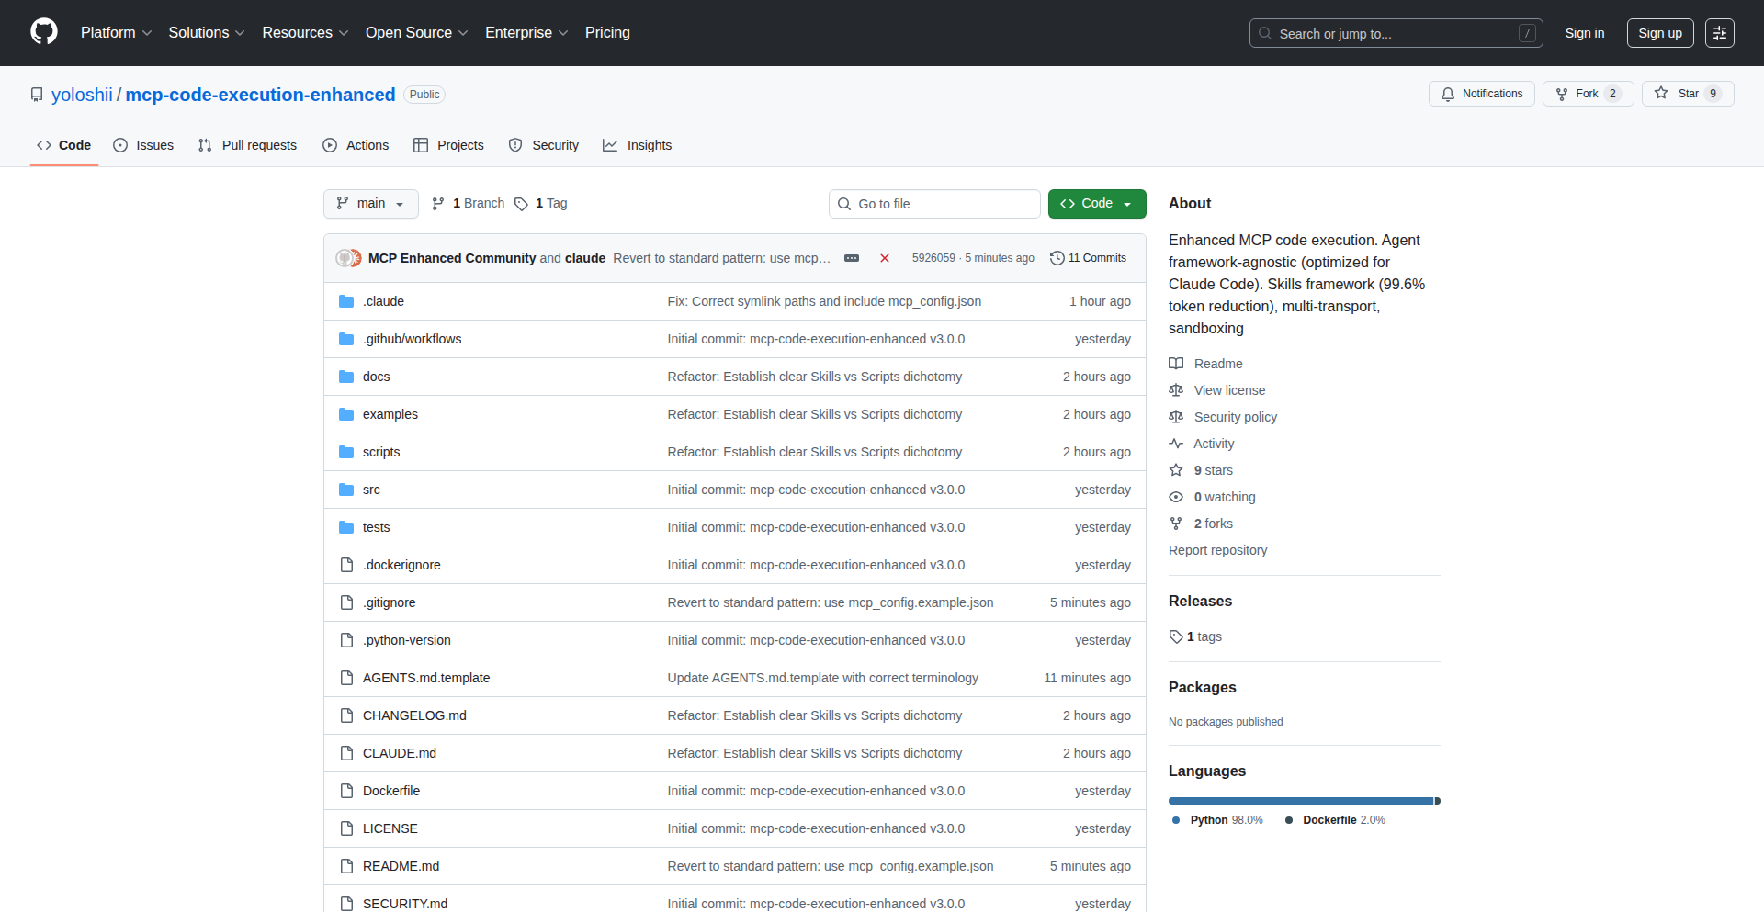This screenshot has width=1764, height=912.
Task: Open the README.md file link
Action: click(401, 866)
